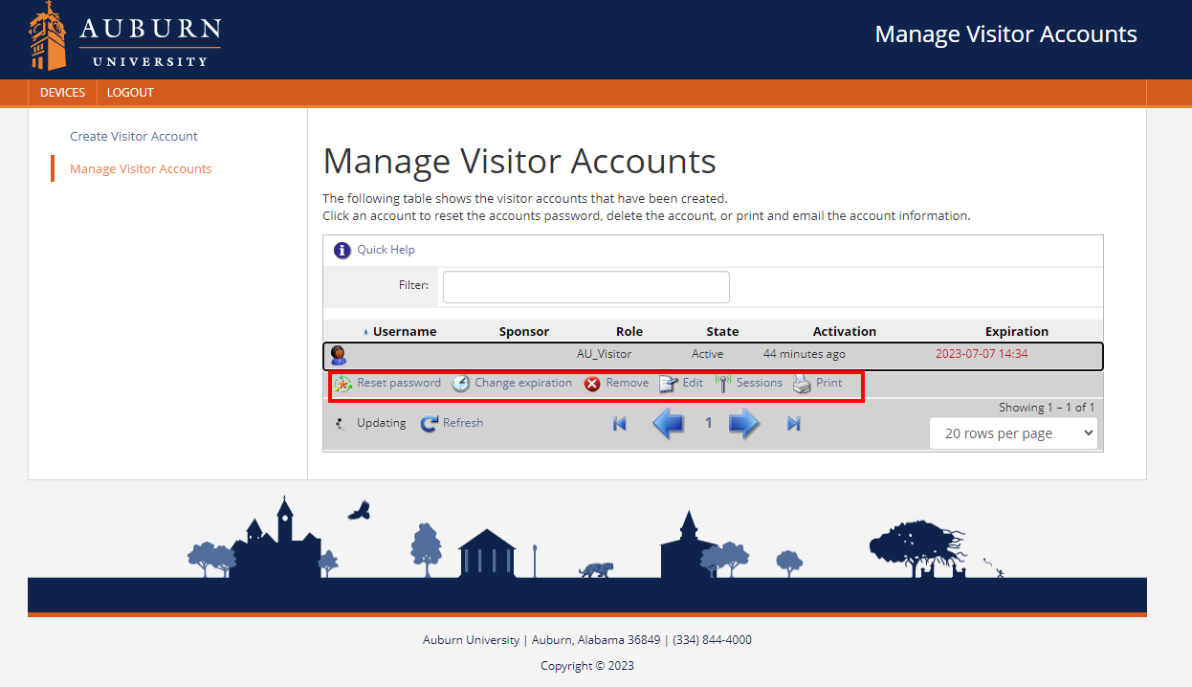1192x687 pixels.
Task: Jump to first page arrow
Action: tap(620, 424)
